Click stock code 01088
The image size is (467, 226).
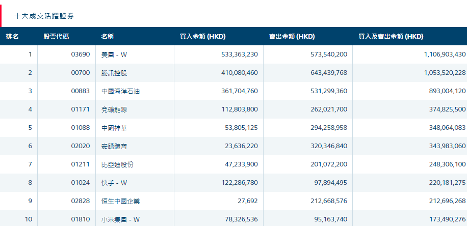[81, 128]
